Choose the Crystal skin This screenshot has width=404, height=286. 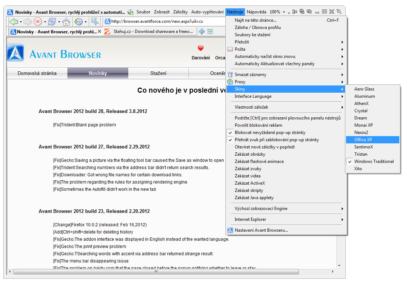(373, 111)
